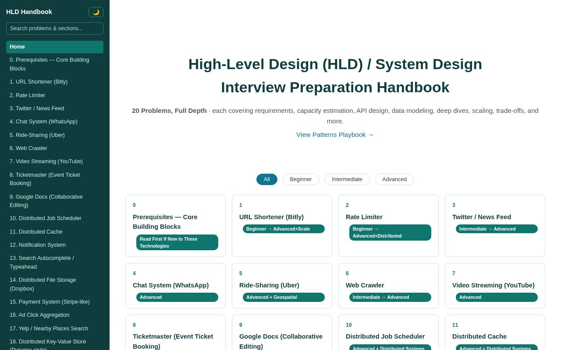Open the Distributed Cache card
561x350 pixels.
coord(495,332)
